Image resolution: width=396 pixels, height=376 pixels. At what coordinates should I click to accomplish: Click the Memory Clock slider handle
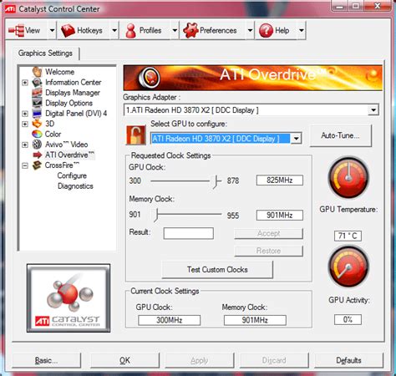[x=156, y=215]
